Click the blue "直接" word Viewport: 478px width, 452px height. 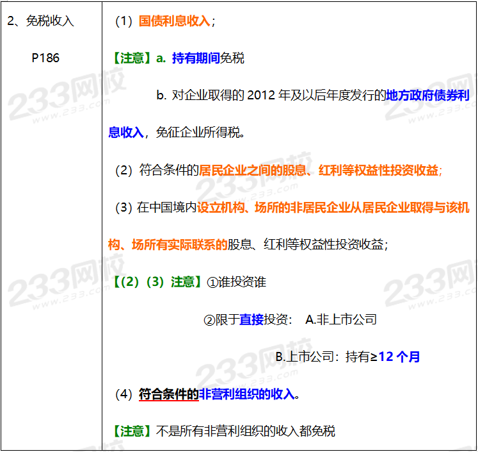(x=251, y=319)
